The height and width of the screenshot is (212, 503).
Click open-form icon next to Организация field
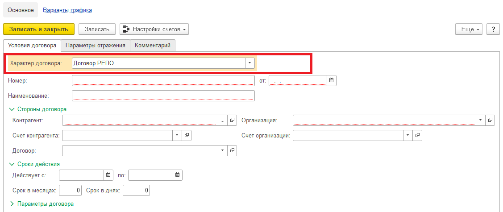490,121
